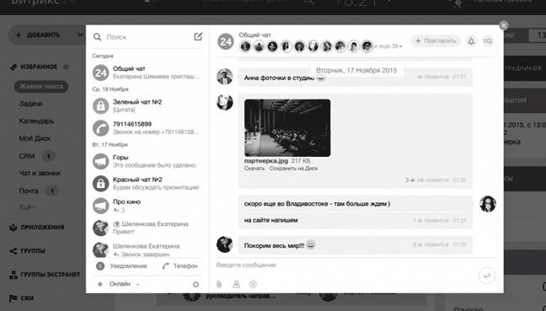Click Не нравится on photo message
Image resolution: width=546 pixels, height=311 pixels.
(x=433, y=180)
